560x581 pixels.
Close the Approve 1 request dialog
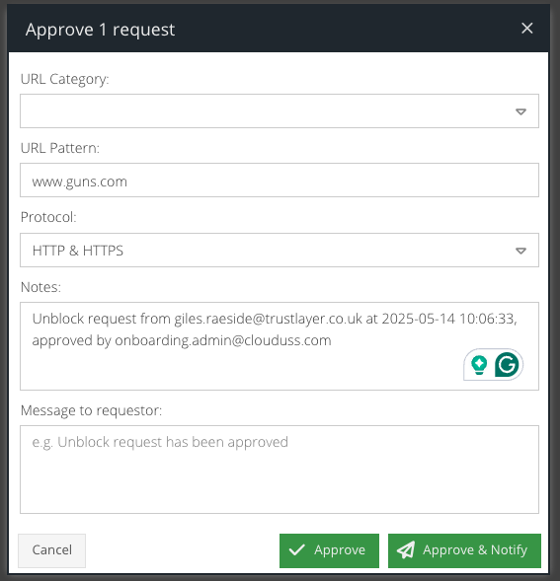click(x=527, y=29)
